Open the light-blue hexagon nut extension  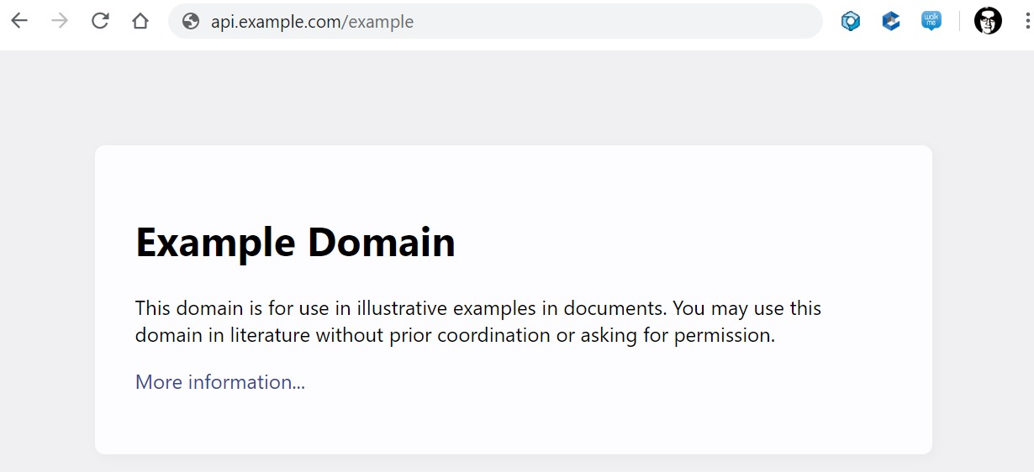[851, 21]
